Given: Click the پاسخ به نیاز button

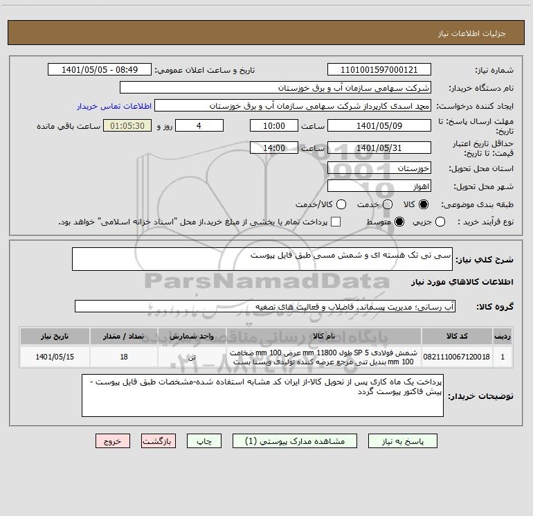Looking at the screenshot, I should click(403, 441).
